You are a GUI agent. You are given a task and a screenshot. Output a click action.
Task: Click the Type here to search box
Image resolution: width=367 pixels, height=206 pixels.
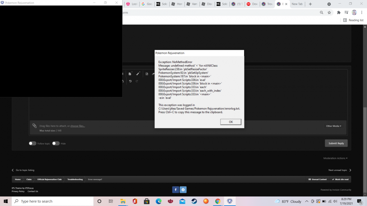pyautogui.click(x=52, y=201)
